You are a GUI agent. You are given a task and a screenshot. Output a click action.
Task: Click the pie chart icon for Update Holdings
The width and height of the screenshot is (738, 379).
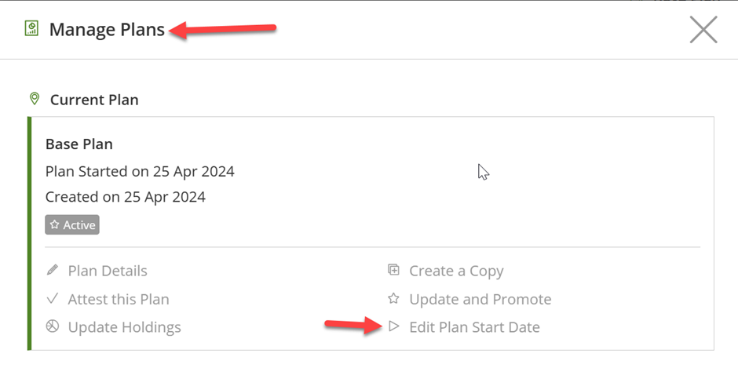pyautogui.click(x=53, y=326)
